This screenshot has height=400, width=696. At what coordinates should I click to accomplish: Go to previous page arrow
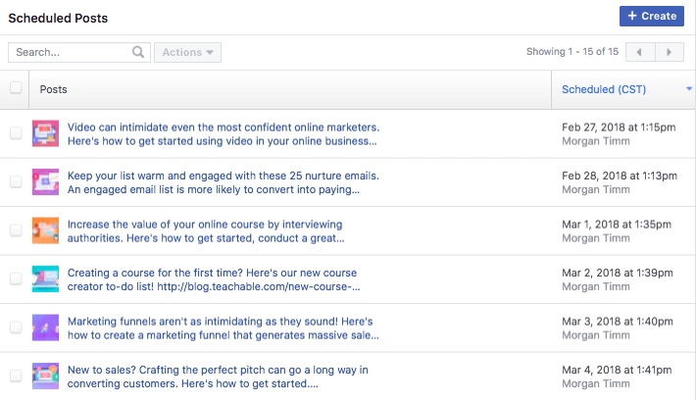pyautogui.click(x=640, y=52)
